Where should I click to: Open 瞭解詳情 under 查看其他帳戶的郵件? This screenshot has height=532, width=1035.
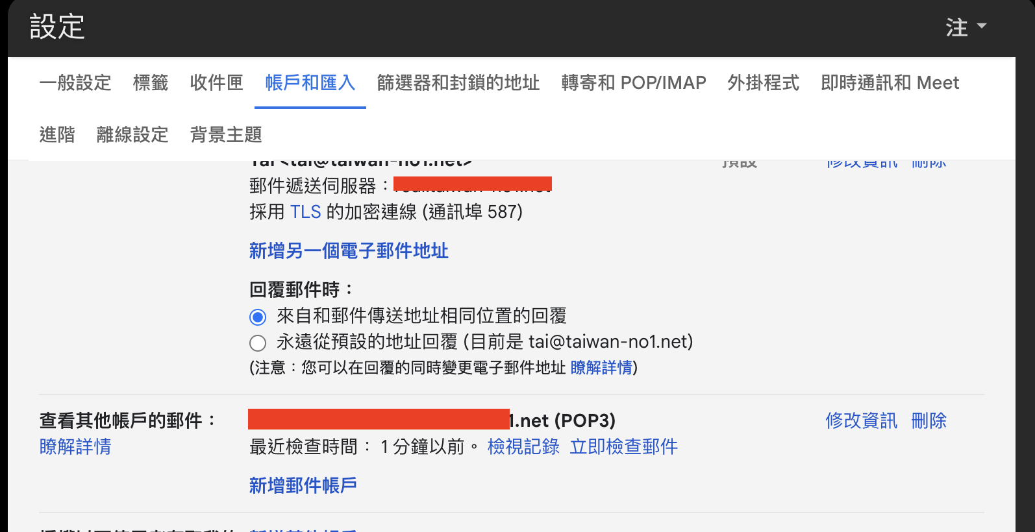[75, 447]
